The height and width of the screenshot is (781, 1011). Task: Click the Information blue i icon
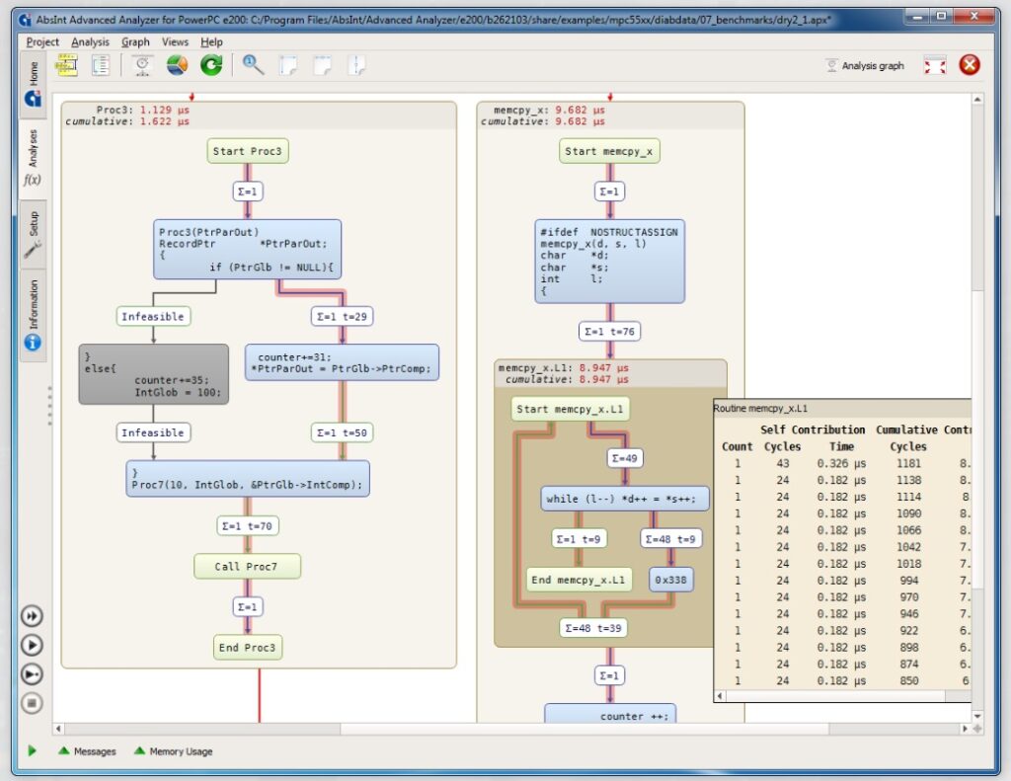(33, 343)
